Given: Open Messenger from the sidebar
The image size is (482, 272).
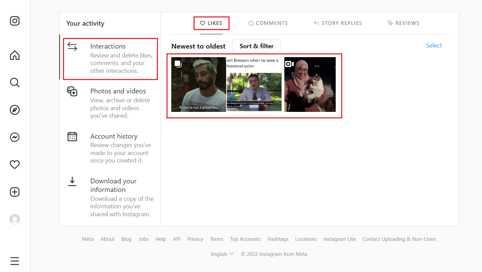Looking at the screenshot, I should 15,137.
